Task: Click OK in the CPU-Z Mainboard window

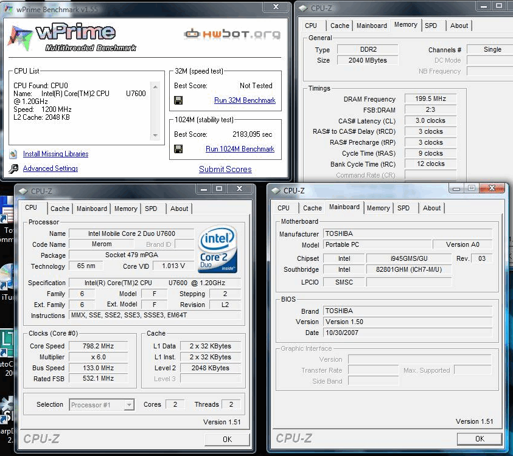Action: [480, 439]
